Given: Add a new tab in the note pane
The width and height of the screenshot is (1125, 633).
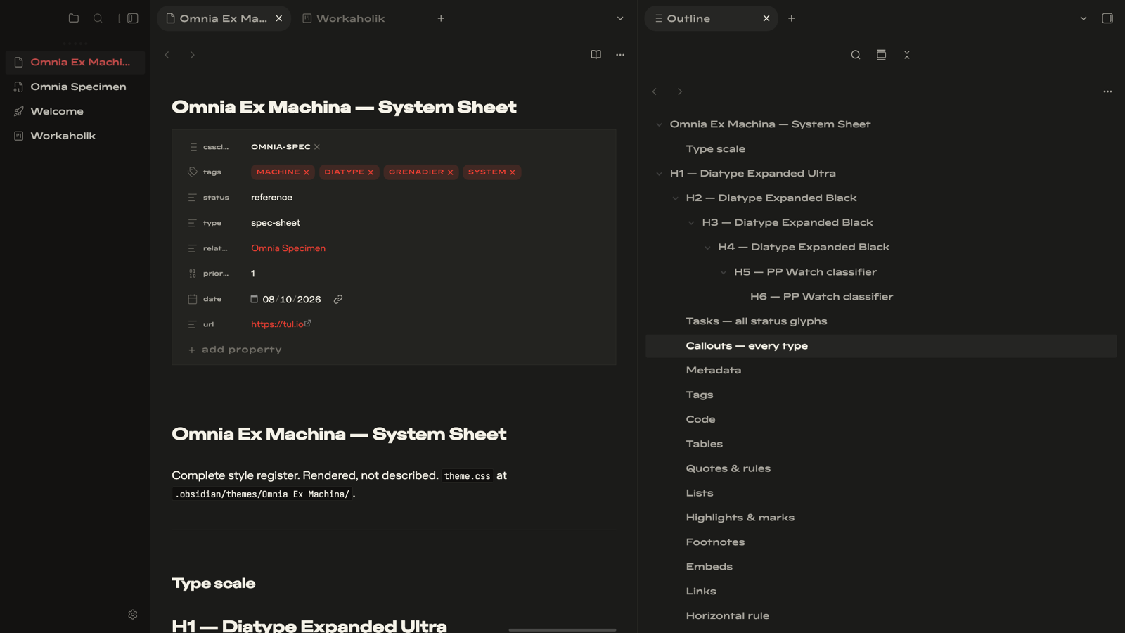Looking at the screenshot, I should pos(441,18).
